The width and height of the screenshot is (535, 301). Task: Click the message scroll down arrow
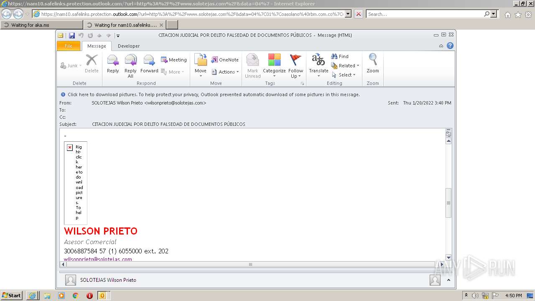[448, 258]
